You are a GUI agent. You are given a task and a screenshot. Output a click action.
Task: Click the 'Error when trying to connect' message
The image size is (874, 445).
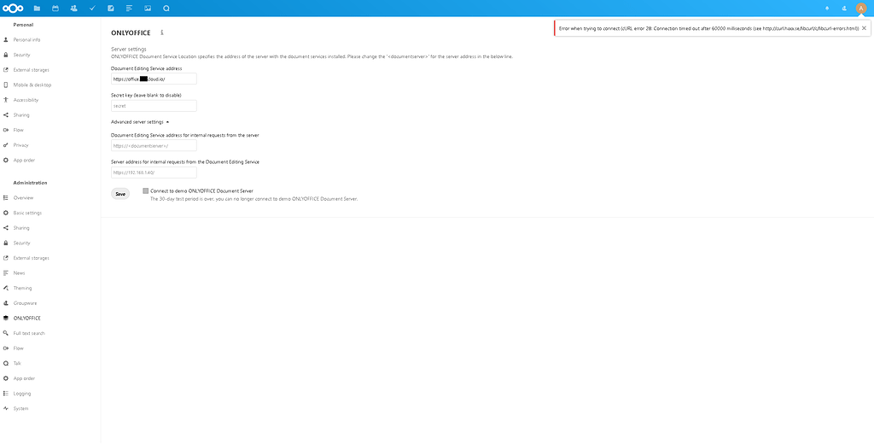(x=708, y=28)
